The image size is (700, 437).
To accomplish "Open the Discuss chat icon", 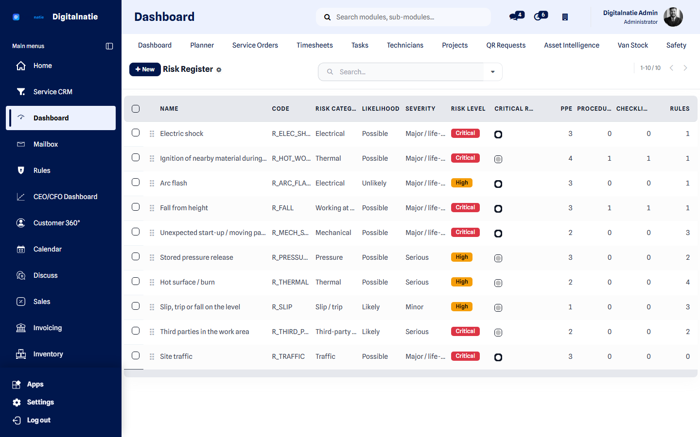I will [x=21, y=275].
